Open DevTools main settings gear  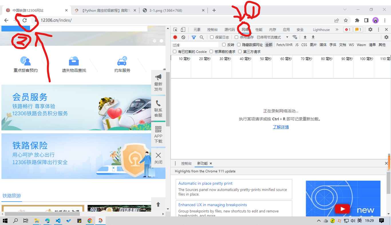click(x=370, y=29)
